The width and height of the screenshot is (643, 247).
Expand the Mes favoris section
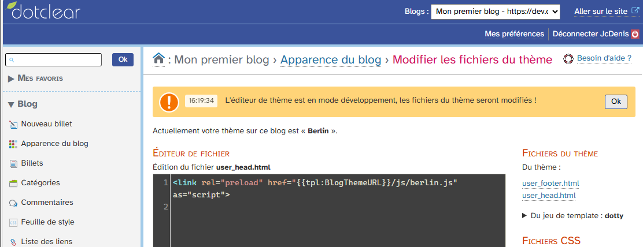[x=36, y=78]
